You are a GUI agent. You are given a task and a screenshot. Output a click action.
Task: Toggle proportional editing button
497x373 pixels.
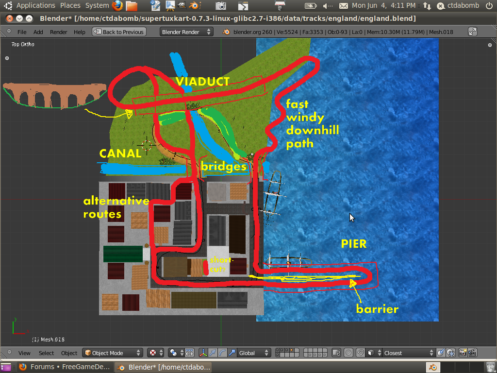coord(348,353)
